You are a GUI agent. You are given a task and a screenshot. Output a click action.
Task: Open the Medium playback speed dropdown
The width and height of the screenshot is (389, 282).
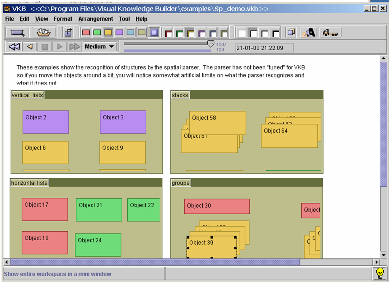tap(100, 46)
